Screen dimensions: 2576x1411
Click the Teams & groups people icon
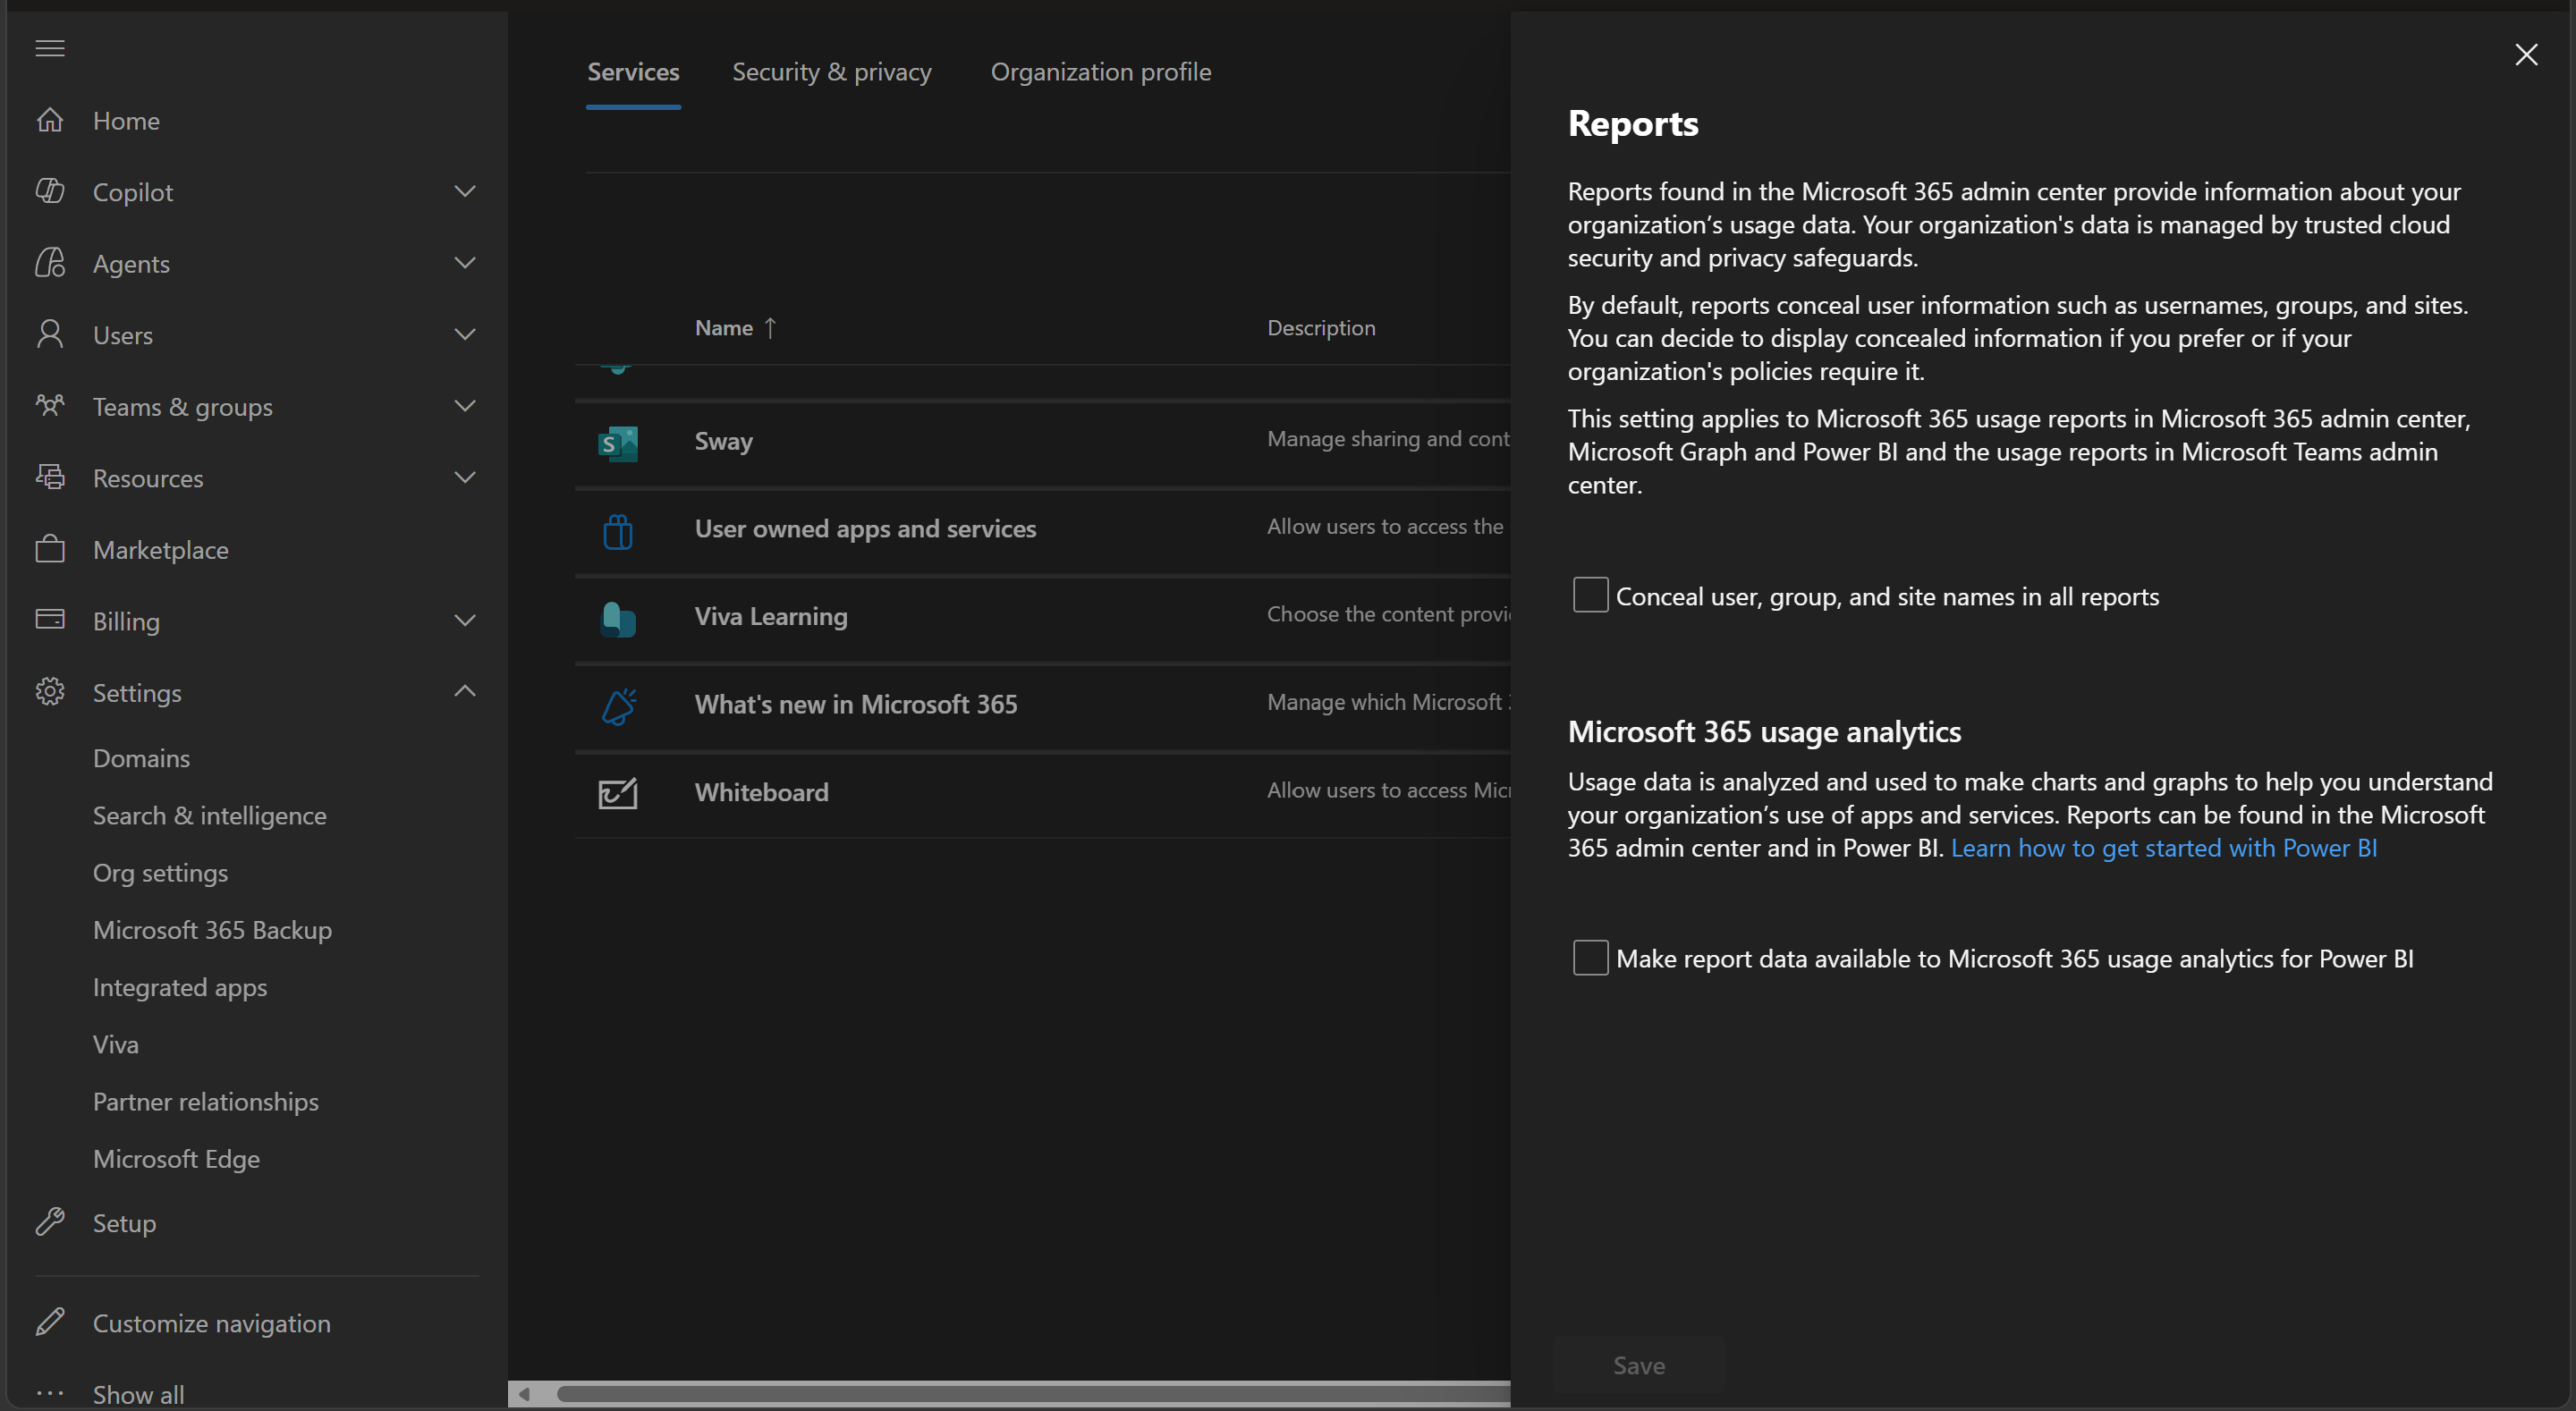click(x=50, y=405)
